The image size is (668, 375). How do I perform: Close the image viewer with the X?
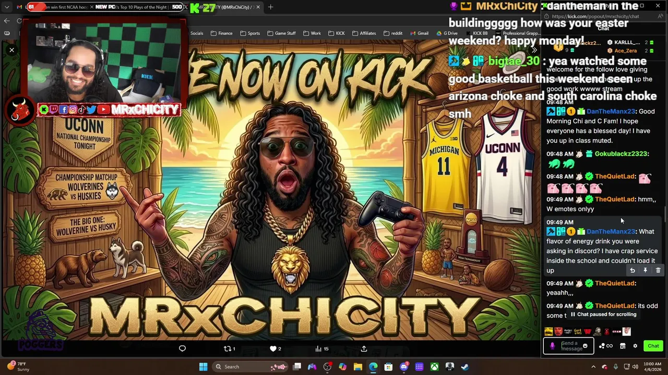click(11, 50)
